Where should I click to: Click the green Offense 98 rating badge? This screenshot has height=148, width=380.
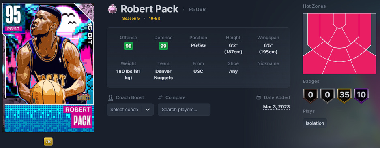coord(129,46)
